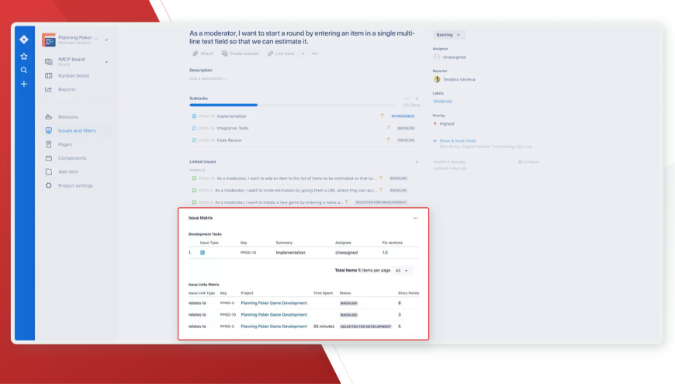Click Teodora Vasileva reporter avatar

tap(437, 79)
